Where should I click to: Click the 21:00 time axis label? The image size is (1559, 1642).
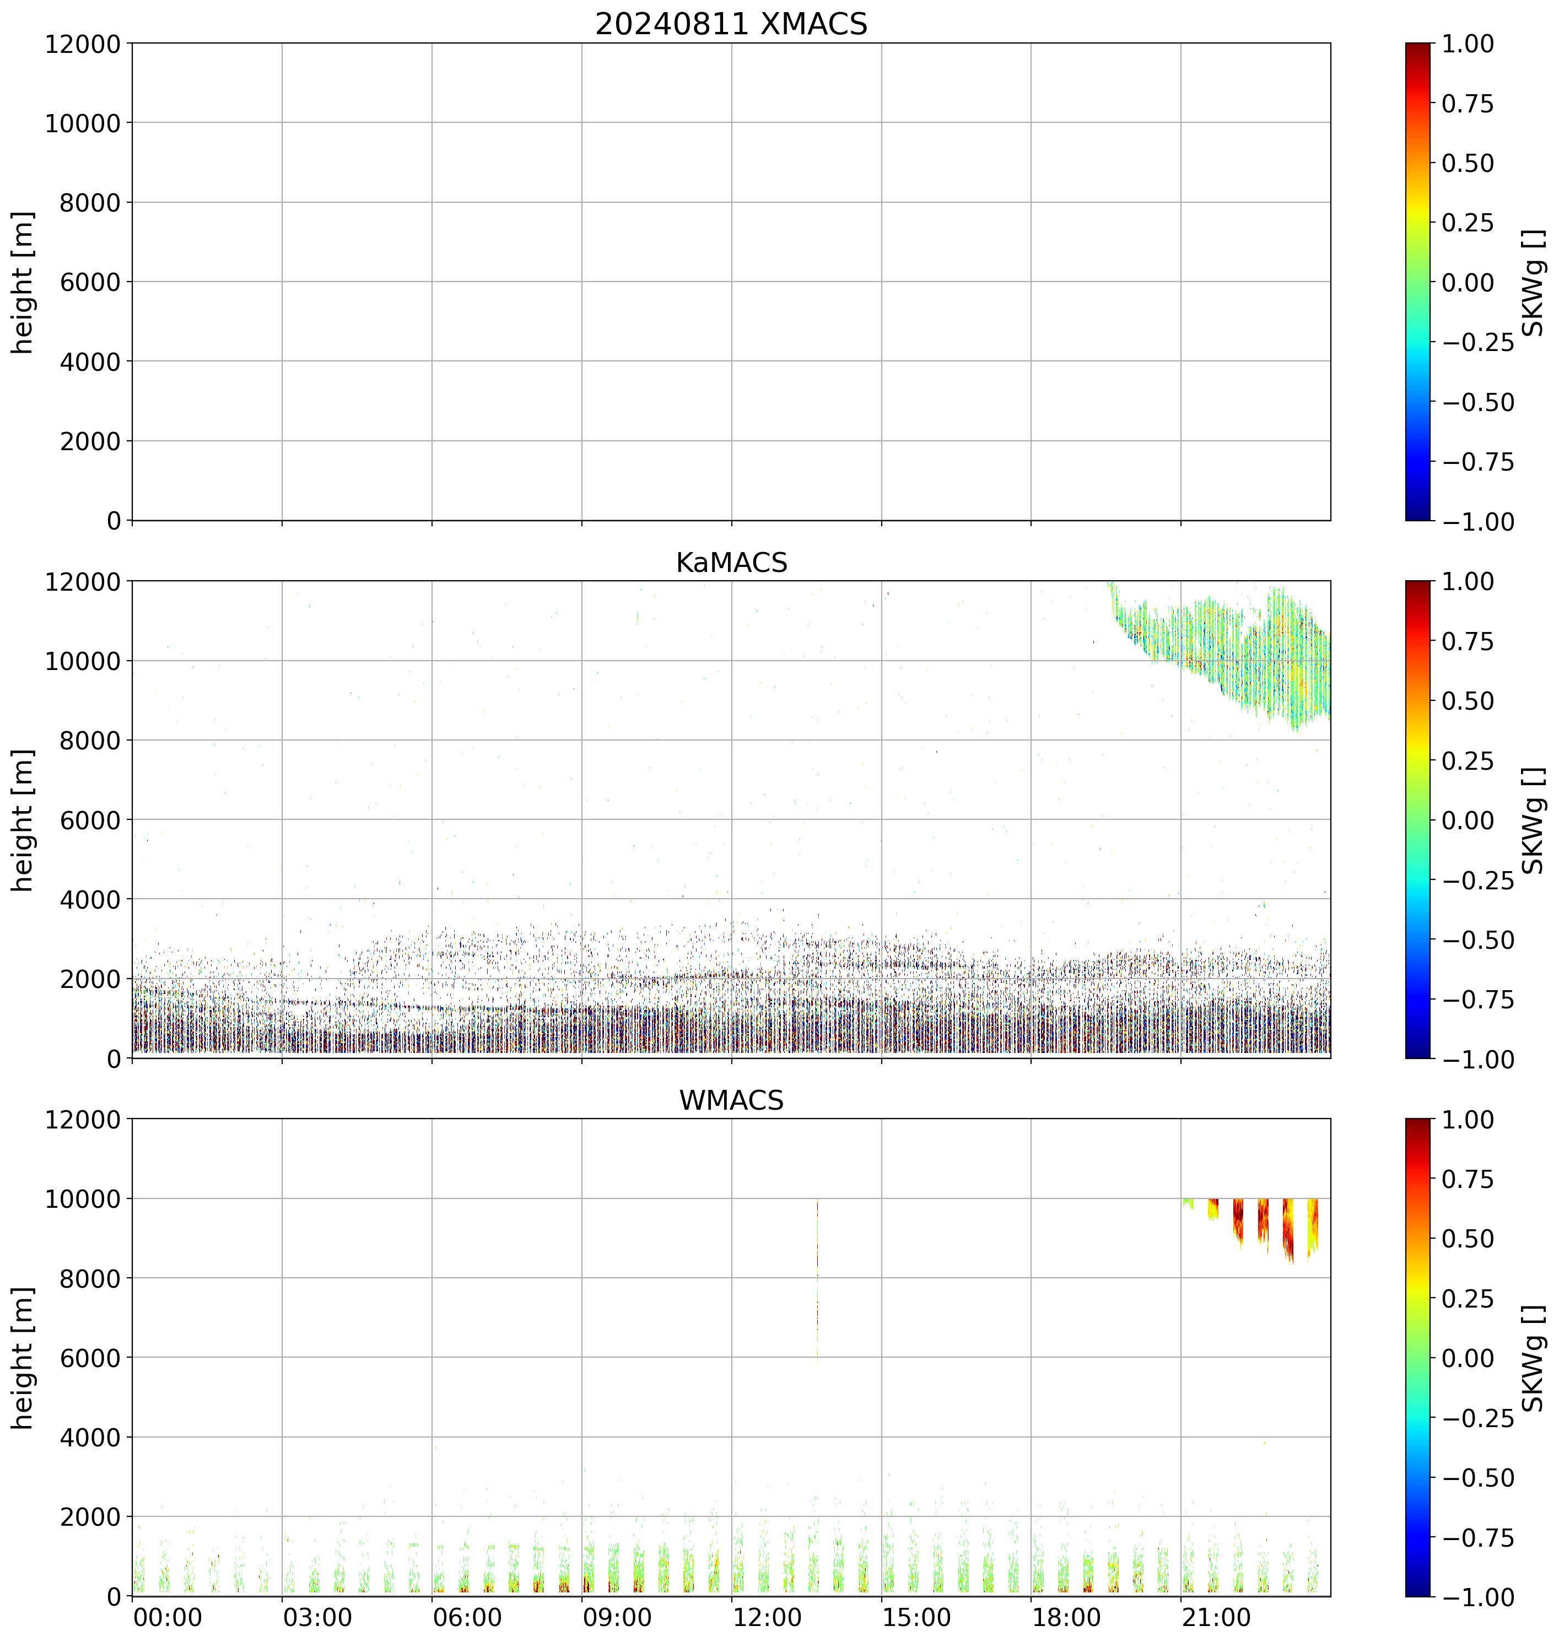pos(1216,1618)
